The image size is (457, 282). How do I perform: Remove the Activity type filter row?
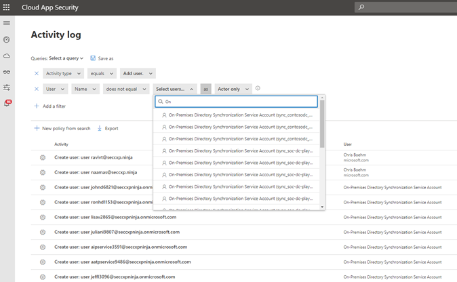37,73
